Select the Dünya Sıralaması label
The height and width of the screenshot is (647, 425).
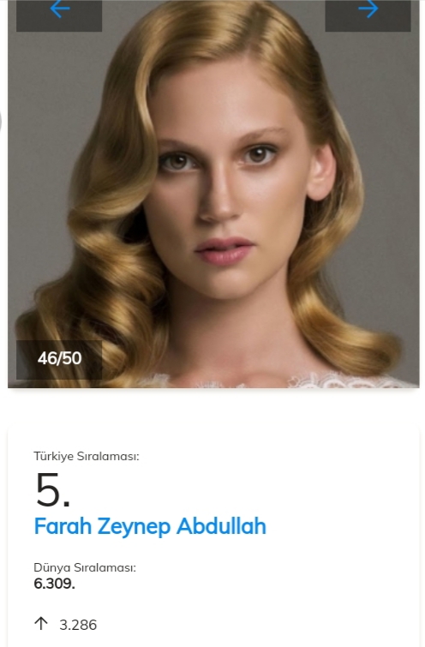pos(85,568)
